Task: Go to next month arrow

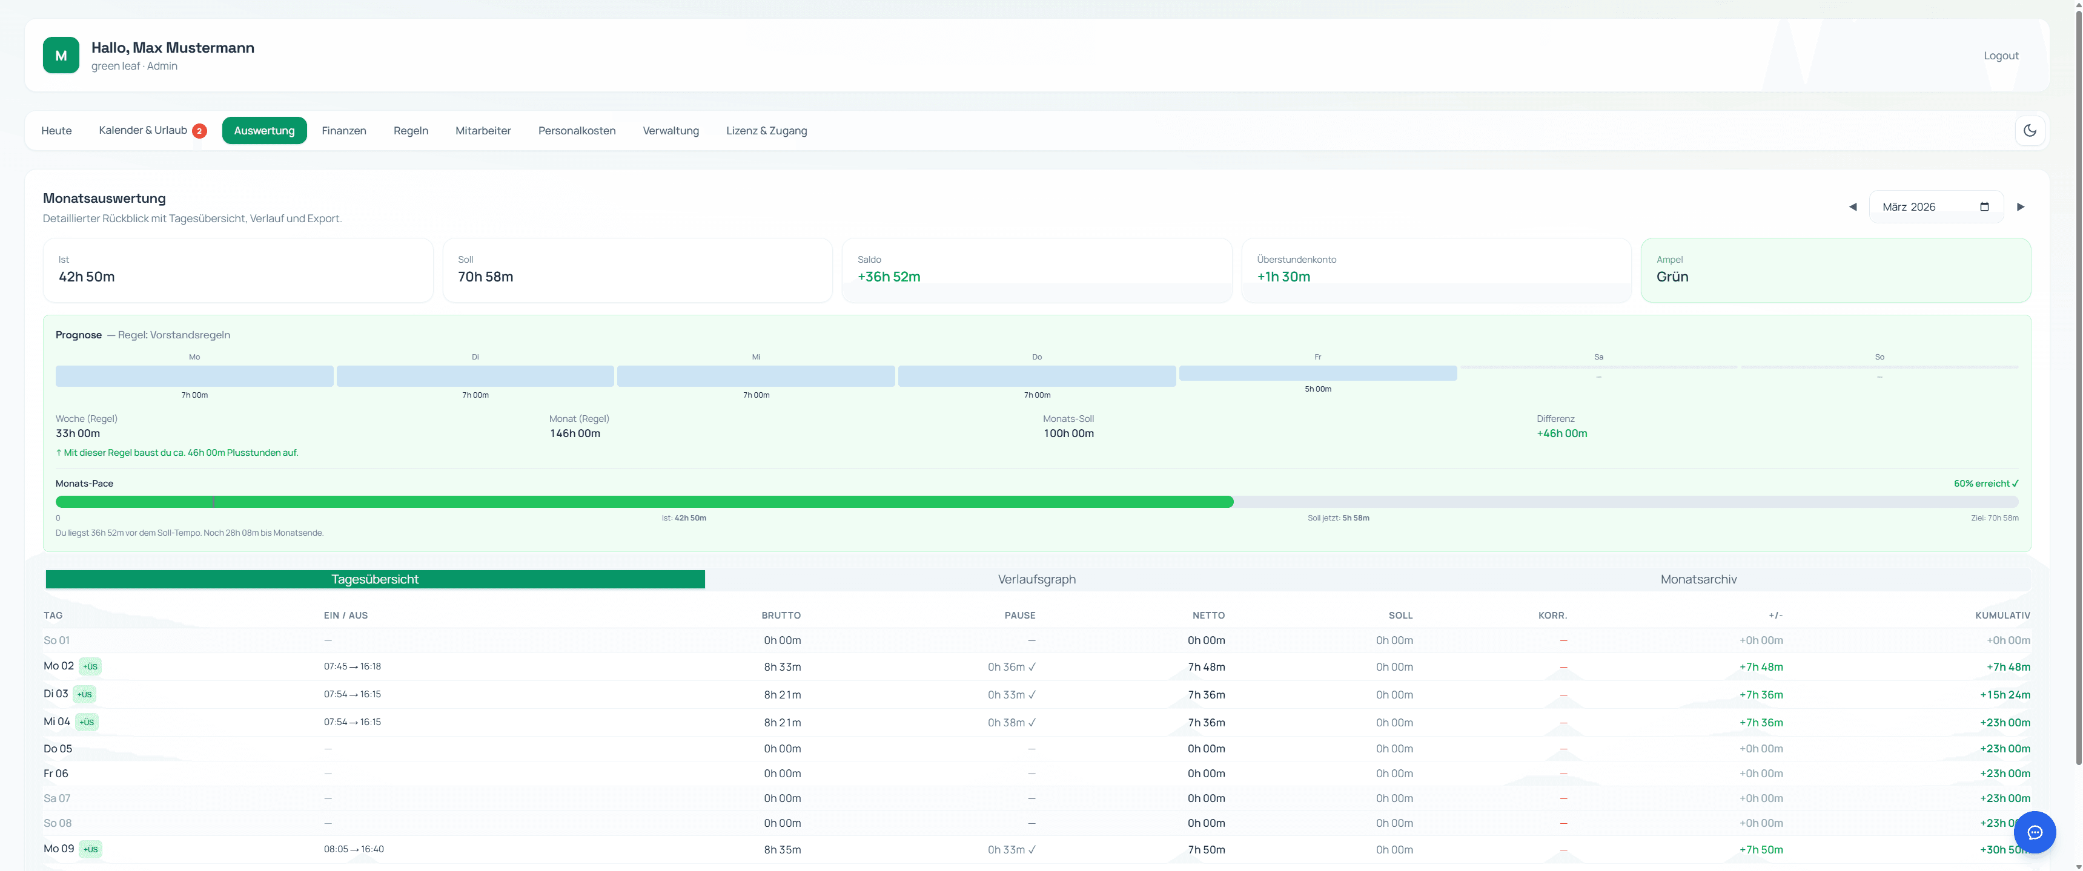Action: (2021, 207)
